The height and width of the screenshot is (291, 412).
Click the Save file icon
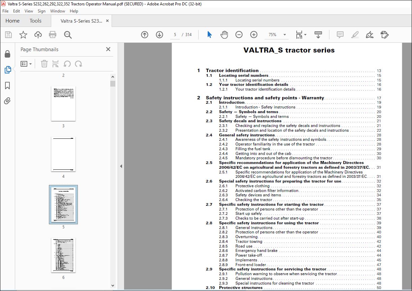pyautogui.click(x=8, y=35)
